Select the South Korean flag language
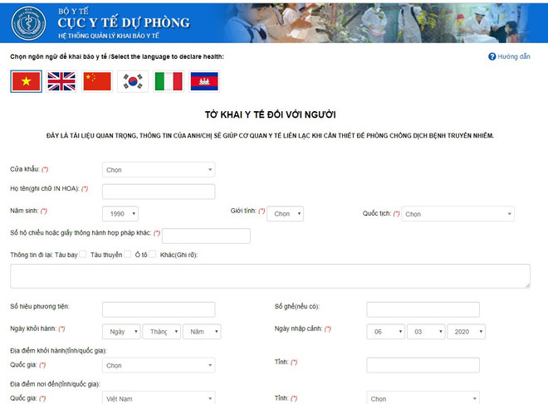 (x=133, y=81)
